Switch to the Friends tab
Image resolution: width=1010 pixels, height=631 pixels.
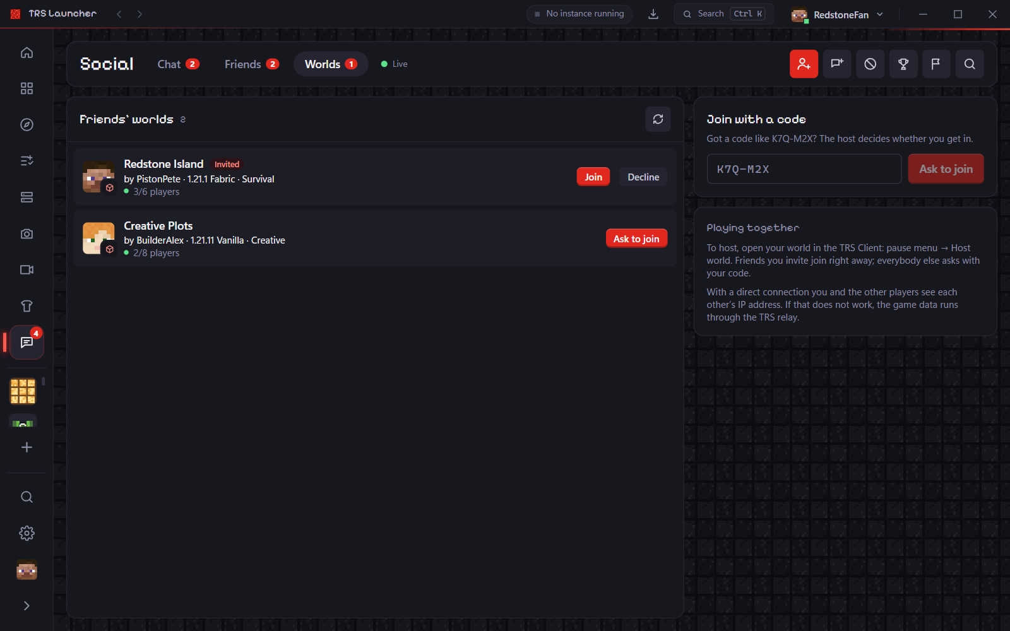(251, 64)
